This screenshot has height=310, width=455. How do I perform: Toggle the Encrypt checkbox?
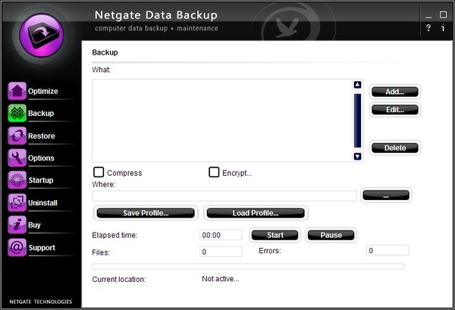tap(214, 173)
